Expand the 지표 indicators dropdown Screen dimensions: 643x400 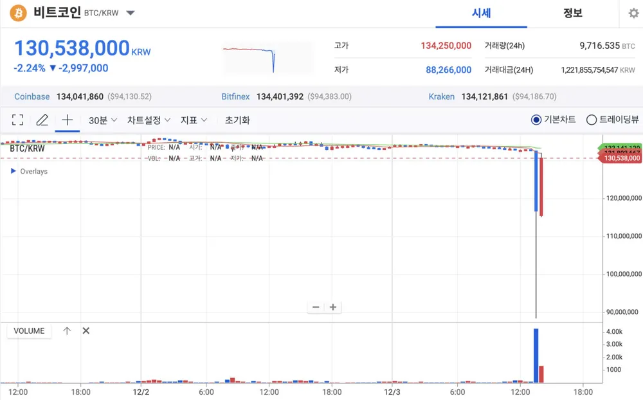pos(194,120)
